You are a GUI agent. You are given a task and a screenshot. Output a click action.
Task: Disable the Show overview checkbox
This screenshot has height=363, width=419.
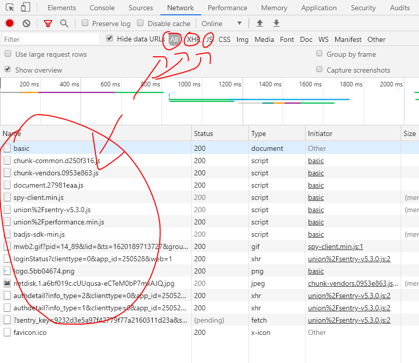point(7,70)
